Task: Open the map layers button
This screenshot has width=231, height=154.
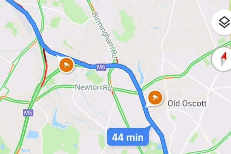Action: point(222,22)
